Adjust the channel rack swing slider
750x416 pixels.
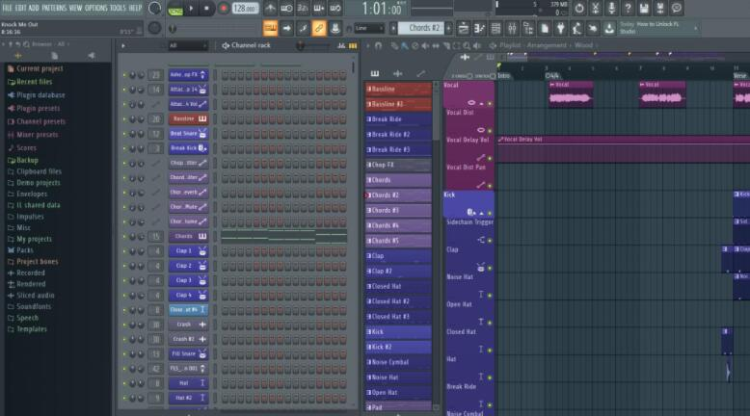[x=313, y=45]
